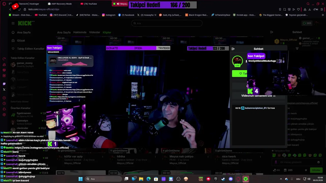
Task: Click the green Gönder send button
Action: (x=316, y=170)
